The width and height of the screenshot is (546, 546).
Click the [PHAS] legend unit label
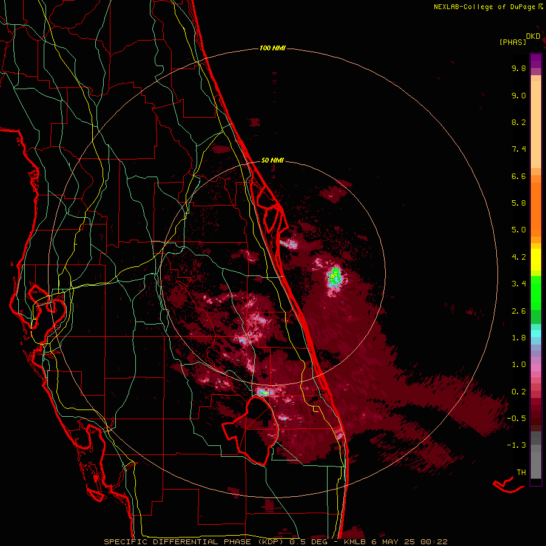(513, 42)
